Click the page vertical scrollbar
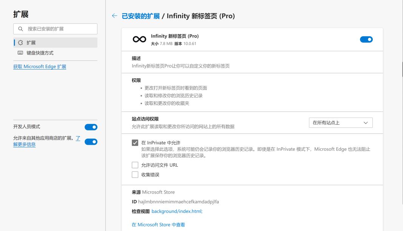The width and height of the screenshot is (403, 231). coord(402,69)
